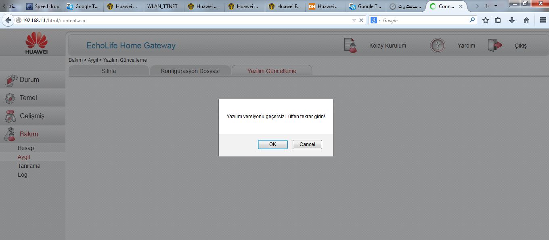Open the Kolay Kurulum setup wizard icon
The width and height of the screenshot is (549, 240).
pyautogui.click(x=350, y=45)
